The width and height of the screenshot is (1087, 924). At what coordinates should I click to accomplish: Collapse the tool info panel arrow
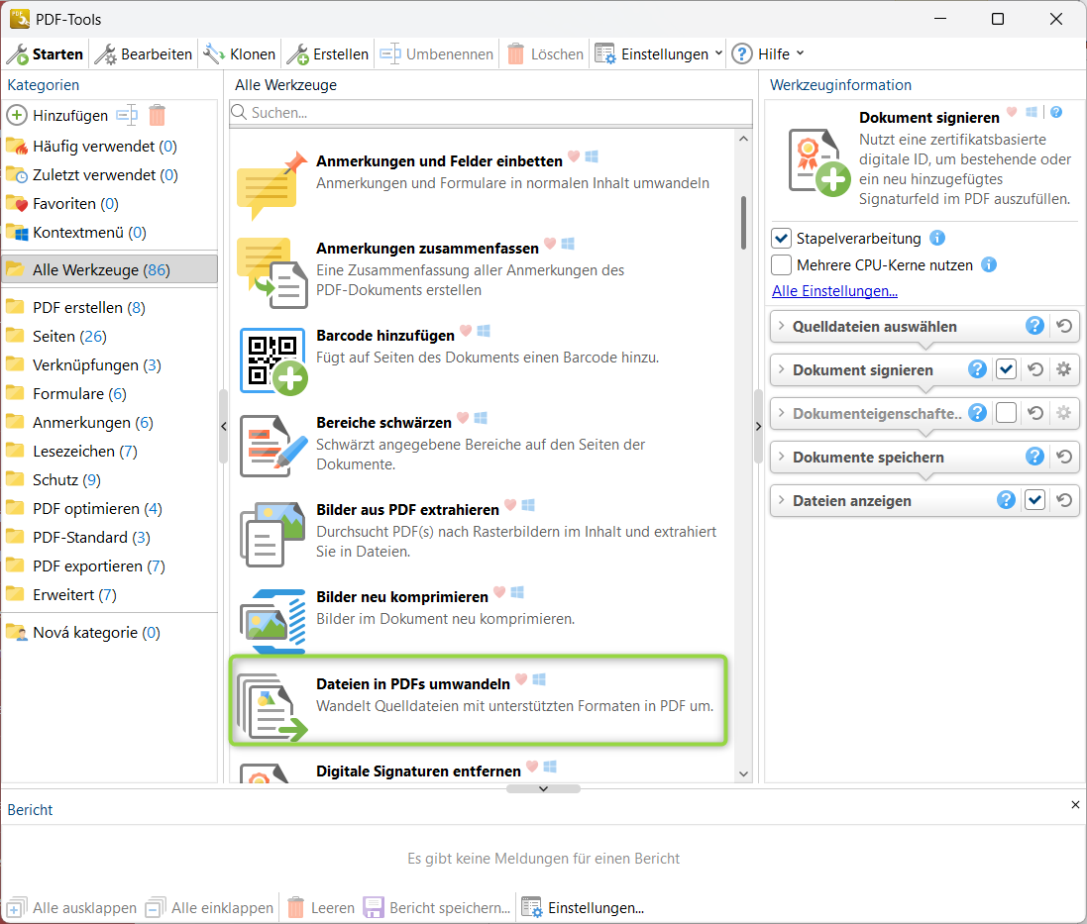point(758,427)
